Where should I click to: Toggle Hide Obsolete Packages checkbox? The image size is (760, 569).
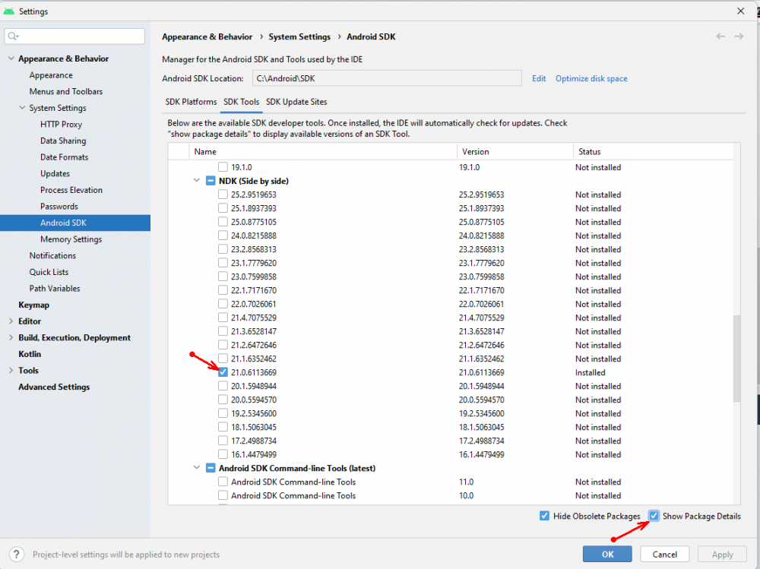[544, 516]
